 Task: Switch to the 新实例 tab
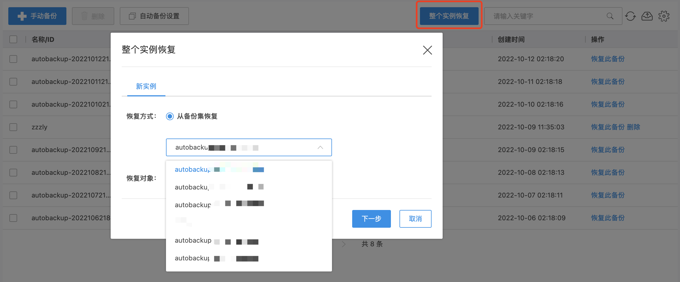[x=146, y=86]
